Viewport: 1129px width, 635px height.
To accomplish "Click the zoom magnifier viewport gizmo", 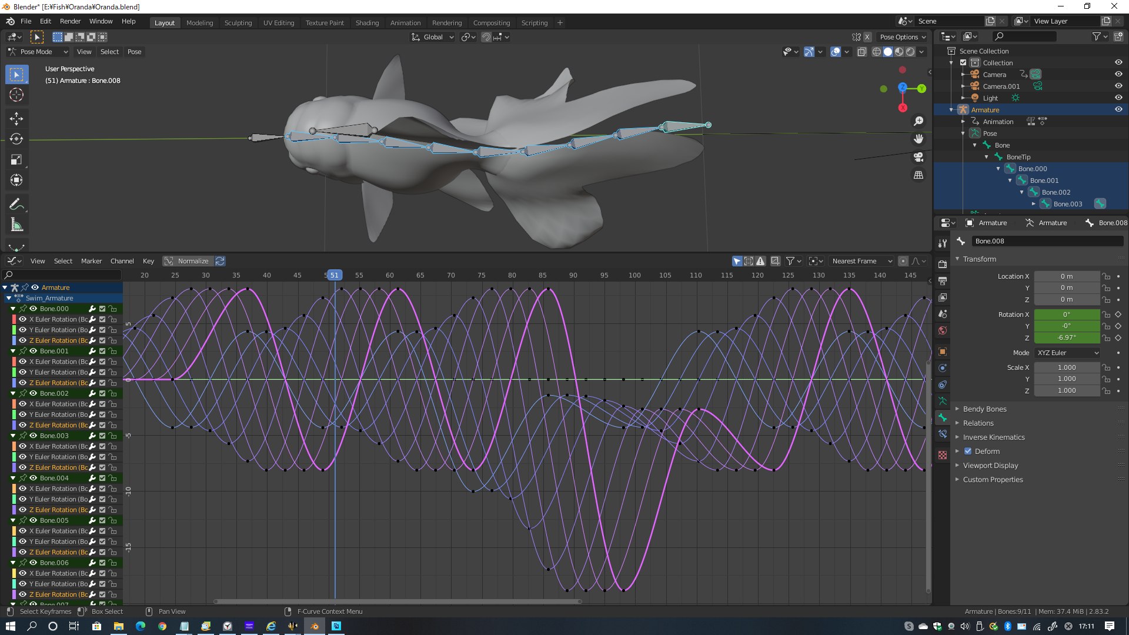I will click(x=918, y=121).
